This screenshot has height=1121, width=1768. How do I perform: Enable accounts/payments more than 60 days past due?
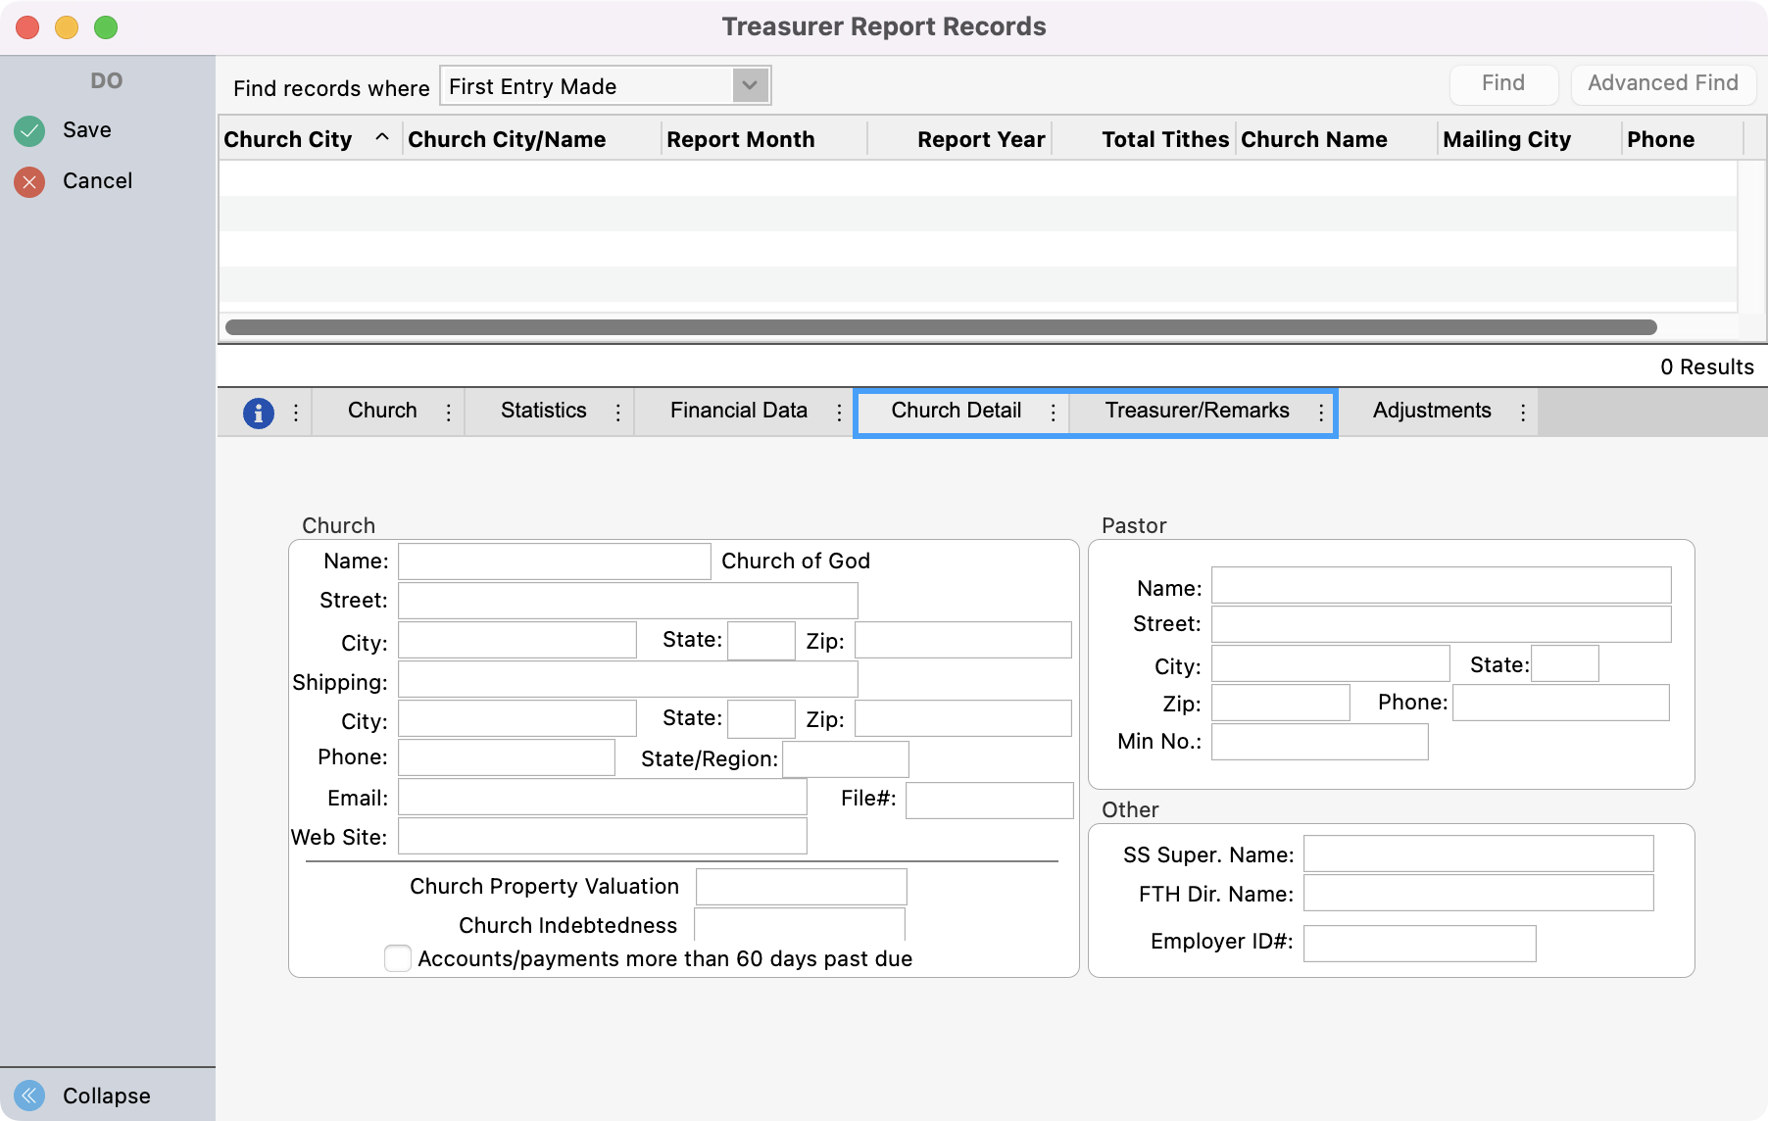397,958
